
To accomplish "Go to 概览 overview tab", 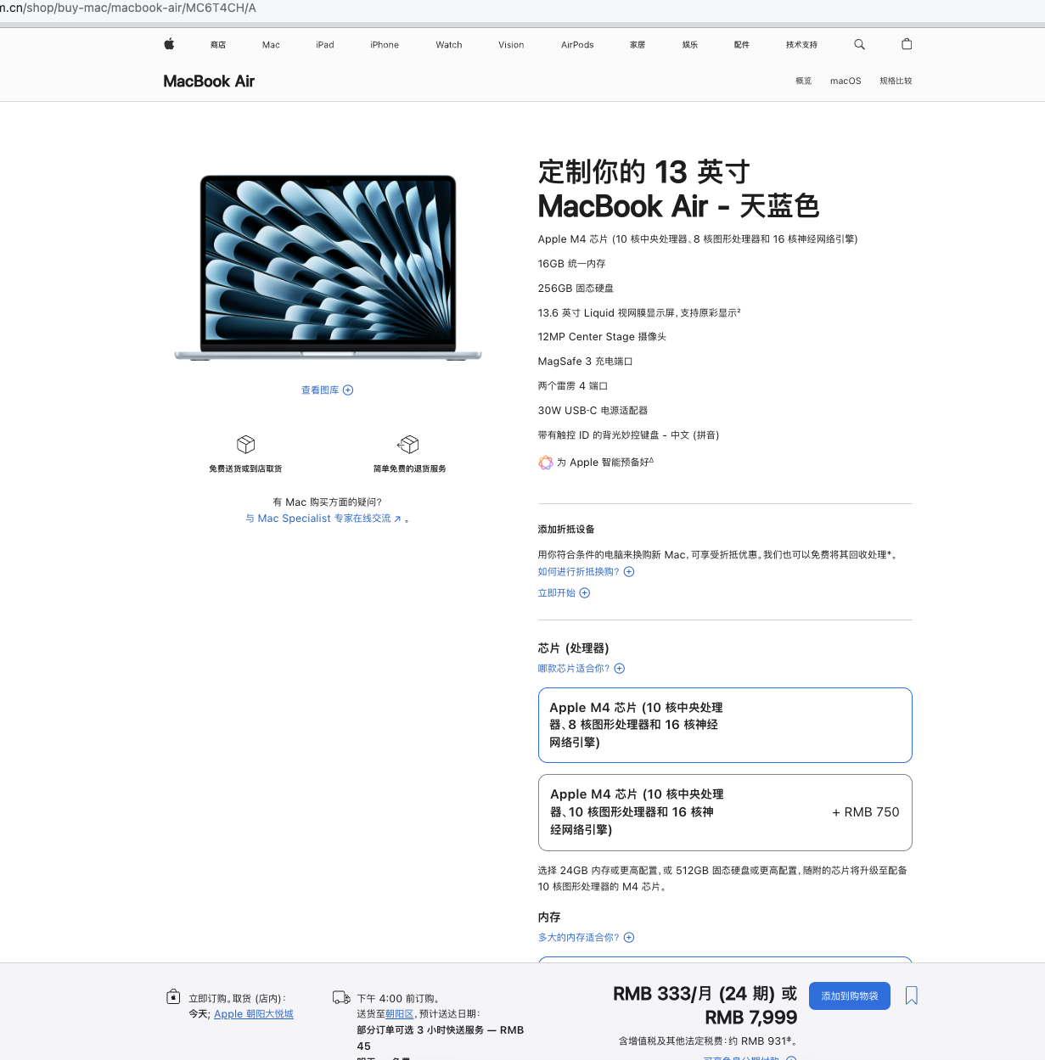I will point(804,81).
